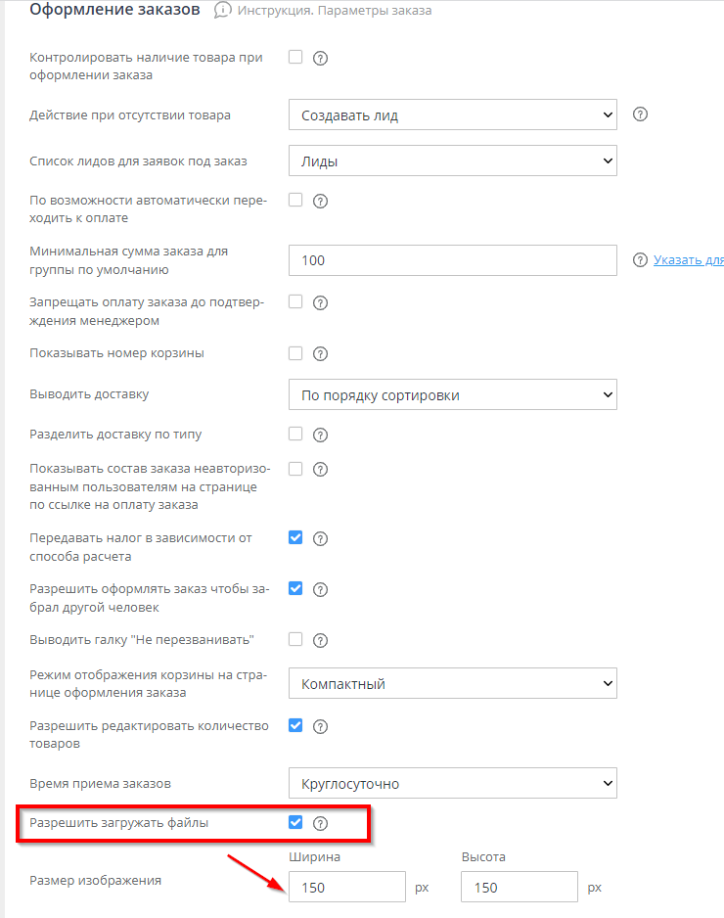Click help icon next to Разрешить загружать файлы
This screenshot has height=918, width=724.
(320, 823)
